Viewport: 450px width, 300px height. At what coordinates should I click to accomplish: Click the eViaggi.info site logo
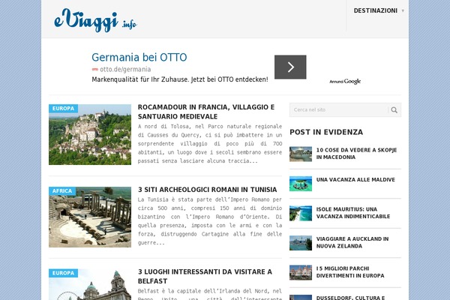tap(95, 20)
